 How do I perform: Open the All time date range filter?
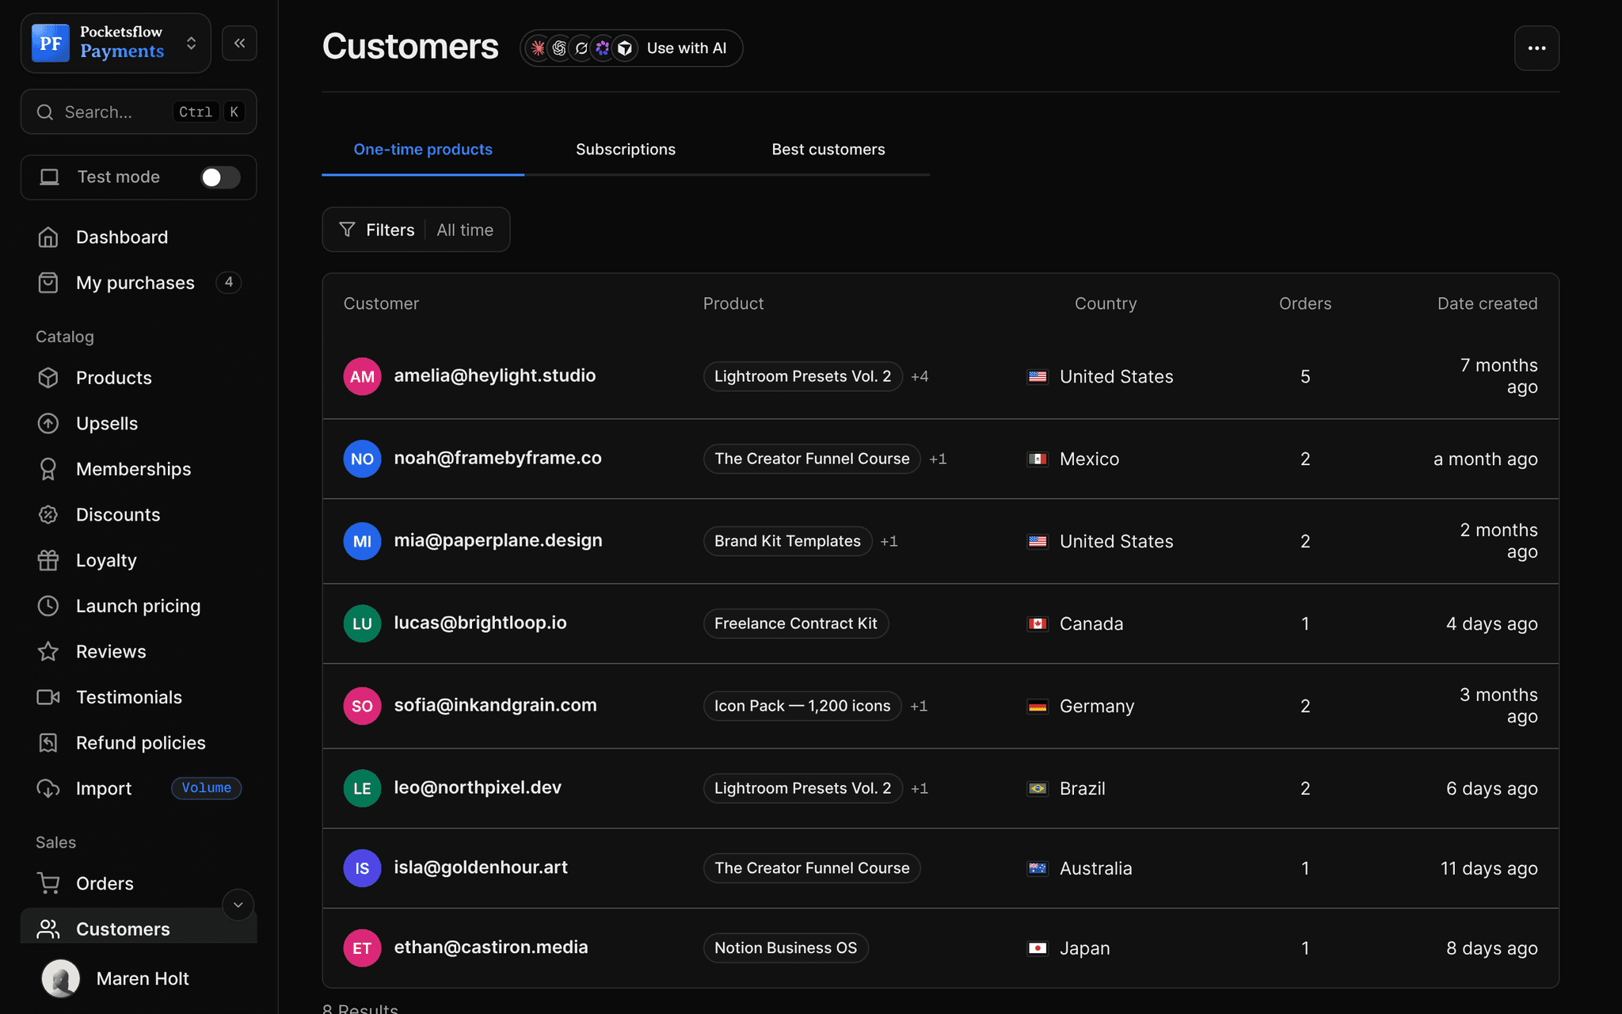pyautogui.click(x=465, y=230)
